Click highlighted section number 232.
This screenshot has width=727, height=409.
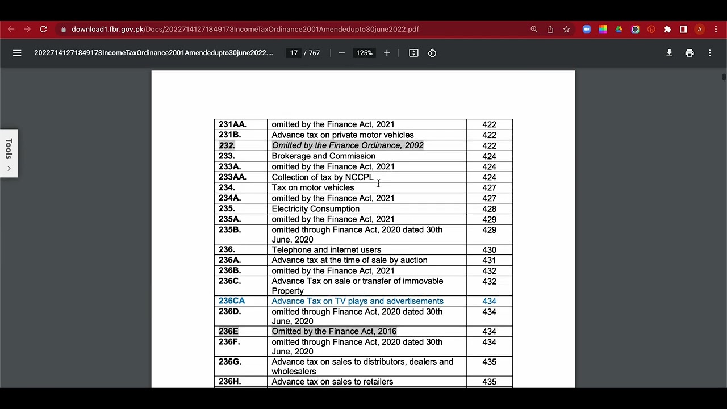point(227,145)
